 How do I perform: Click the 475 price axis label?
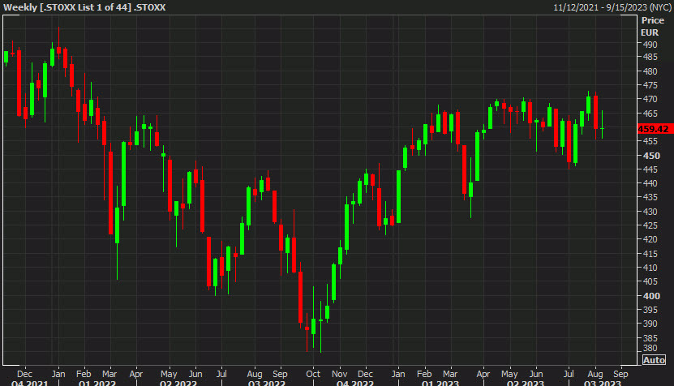click(650, 85)
